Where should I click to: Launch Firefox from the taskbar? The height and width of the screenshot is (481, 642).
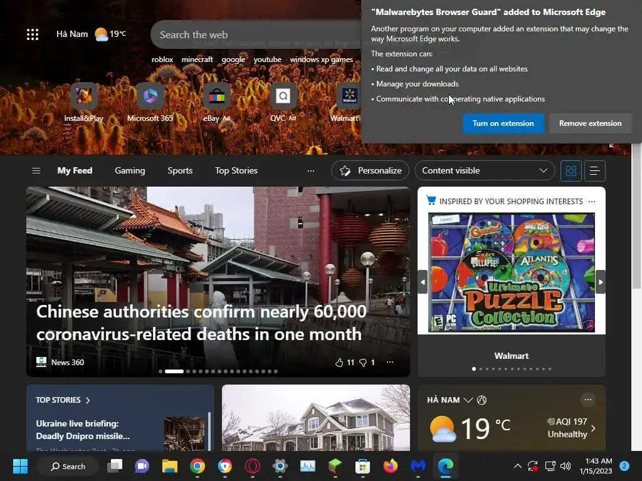pyautogui.click(x=390, y=466)
